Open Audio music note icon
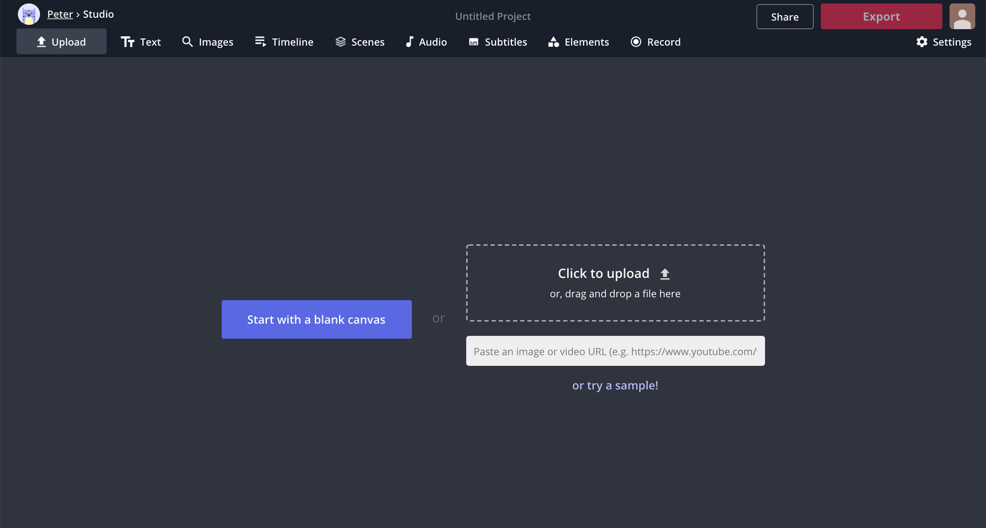The image size is (986, 528). point(409,42)
